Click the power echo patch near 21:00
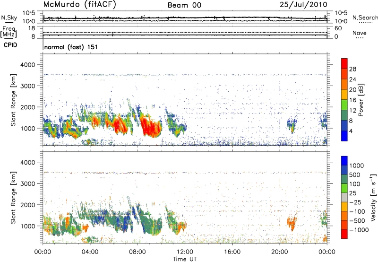378x262 pixels. [292, 125]
